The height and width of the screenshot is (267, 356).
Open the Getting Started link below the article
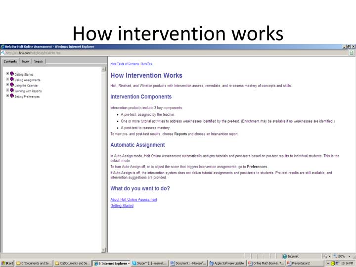(122, 206)
